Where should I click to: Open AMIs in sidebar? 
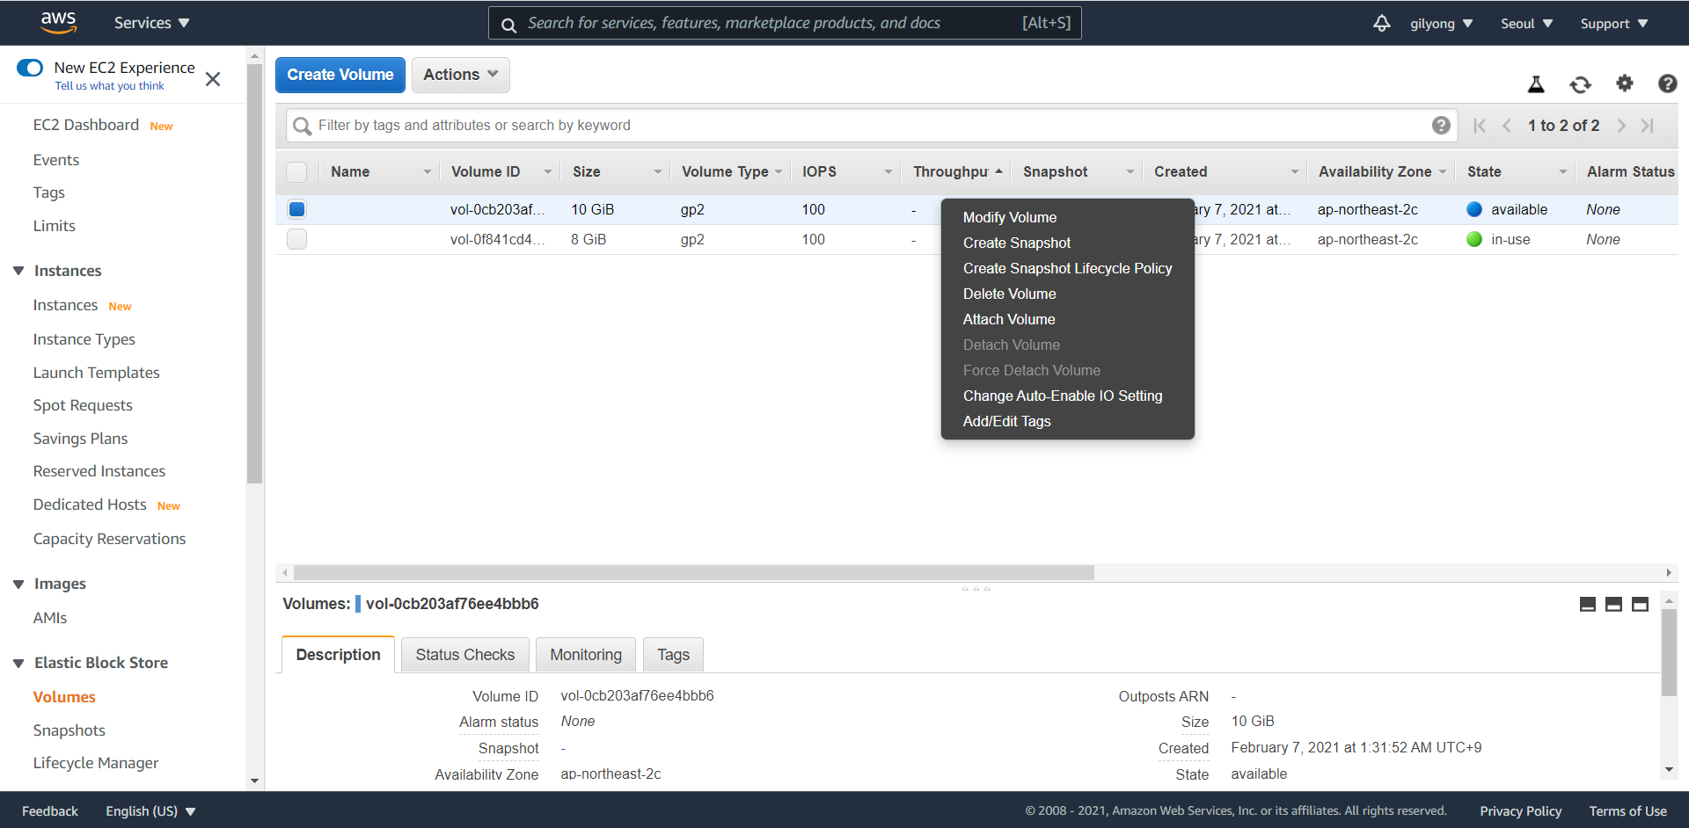tap(50, 618)
